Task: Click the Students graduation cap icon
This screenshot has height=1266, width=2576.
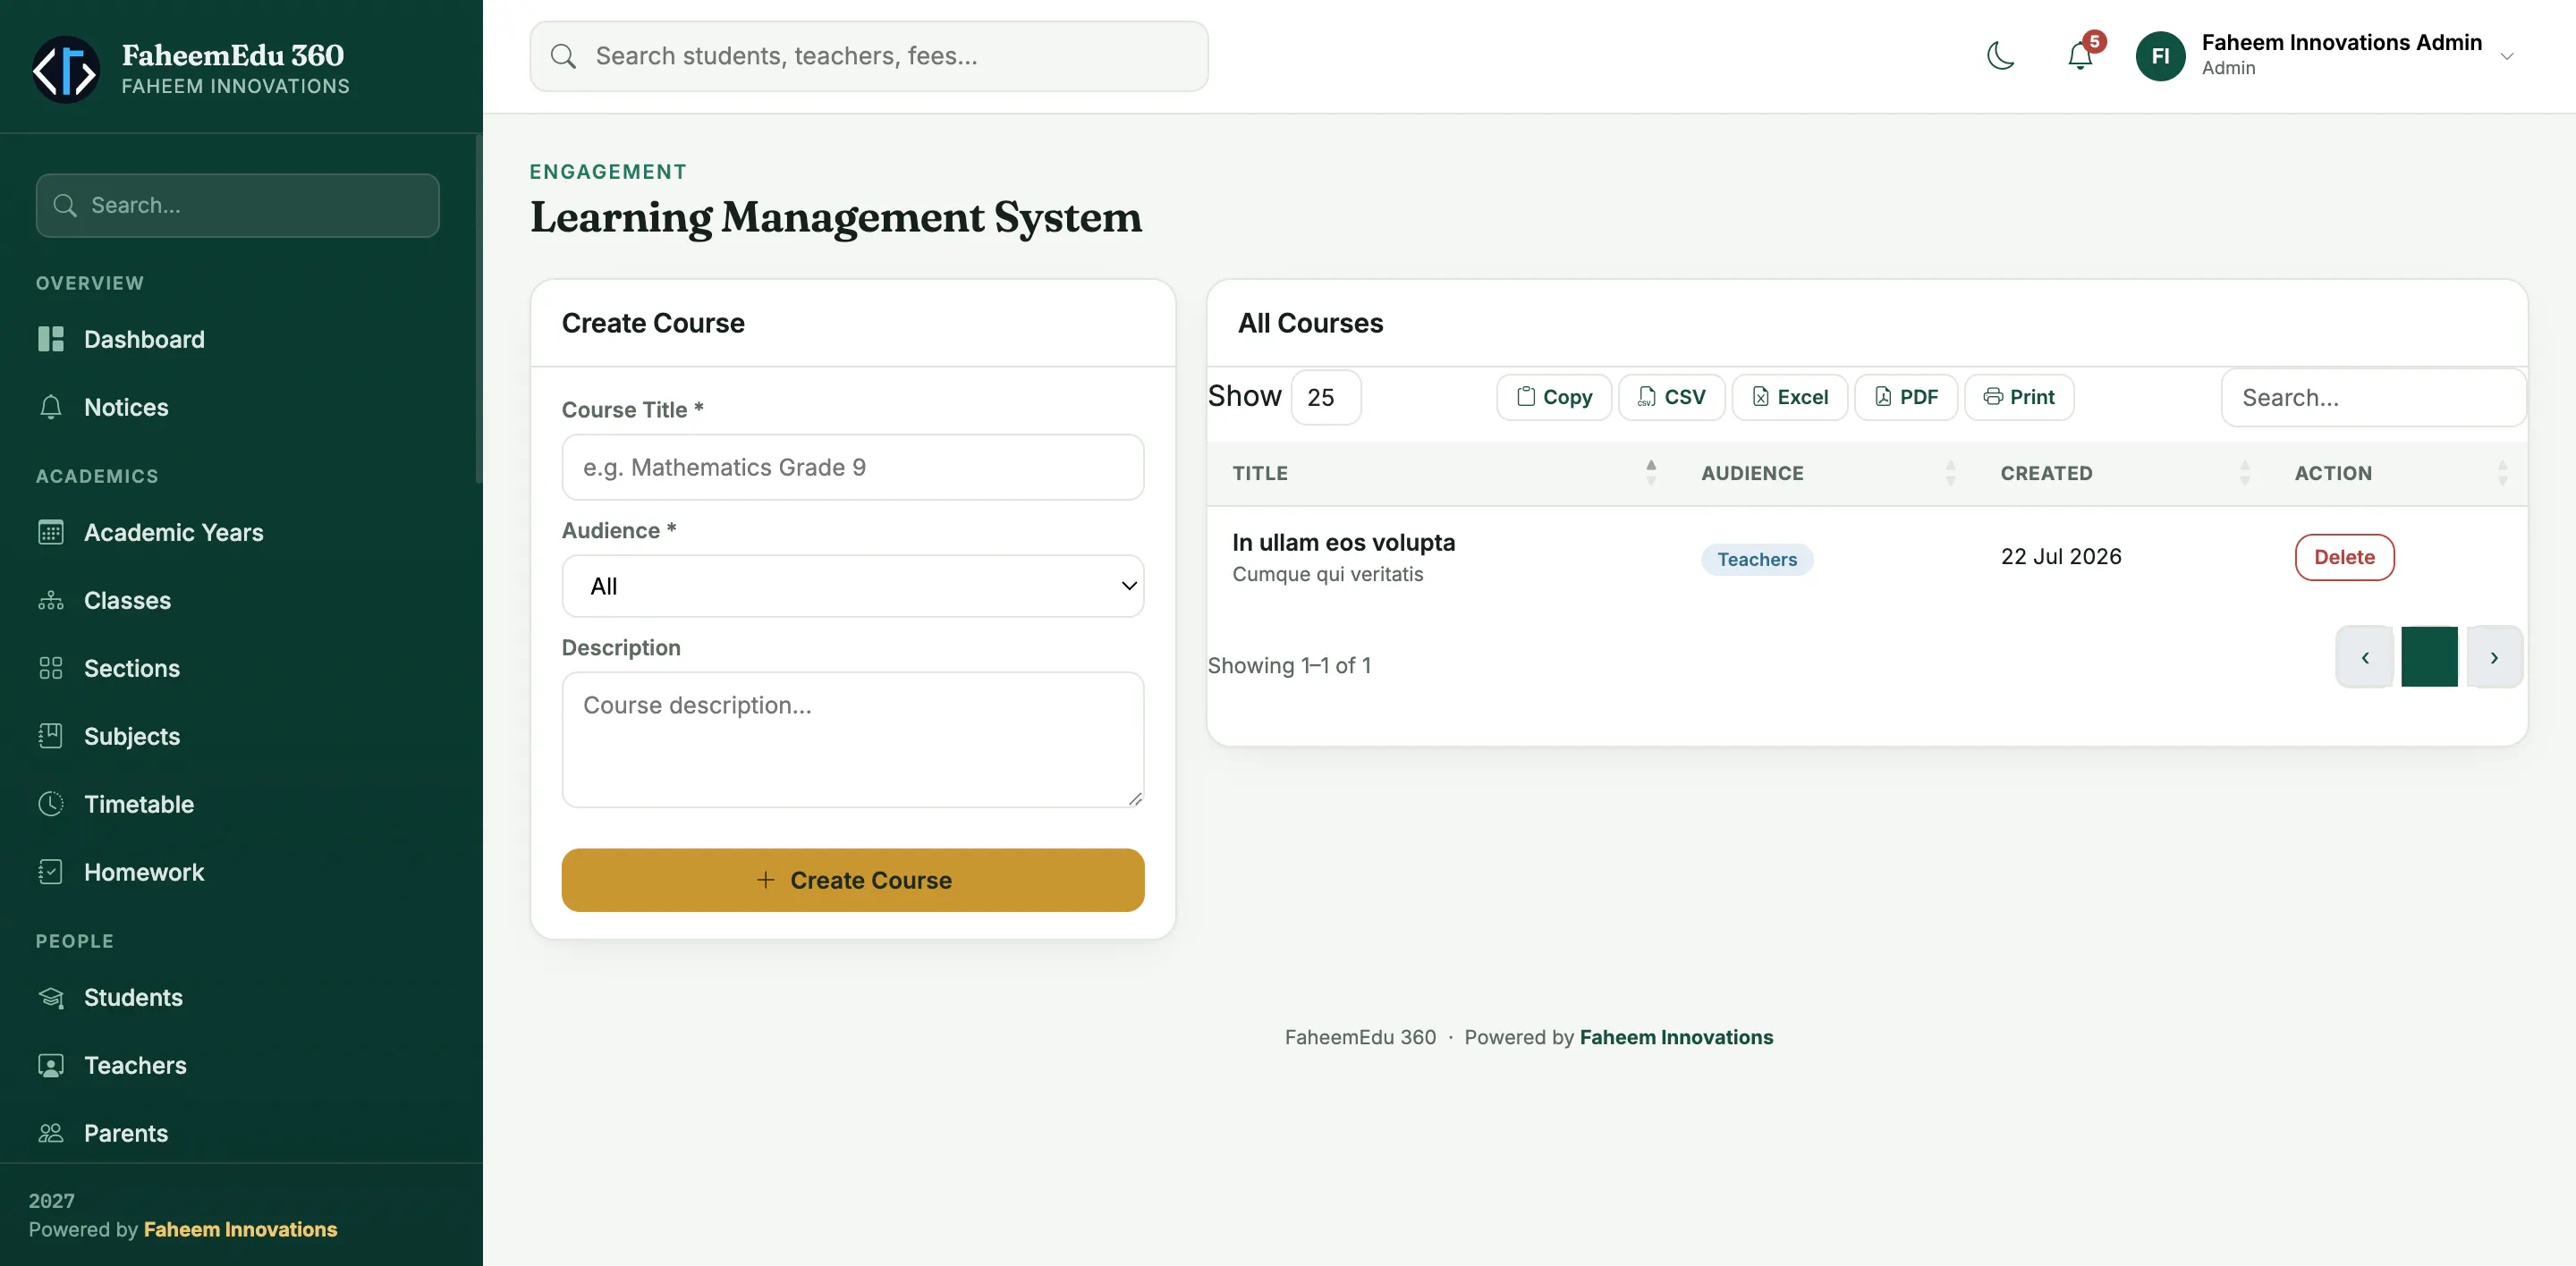Action: tap(51, 997)
